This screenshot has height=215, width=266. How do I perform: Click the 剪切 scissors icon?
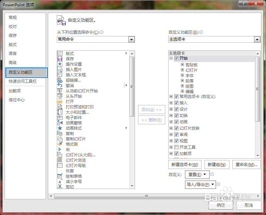pos(60,187)
